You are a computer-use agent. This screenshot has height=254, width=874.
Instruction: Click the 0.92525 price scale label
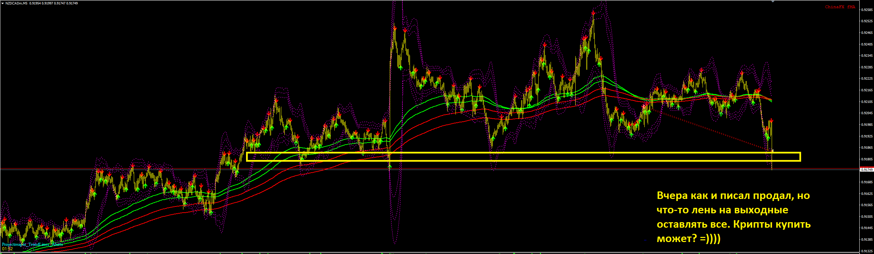[x=867, y=21]
